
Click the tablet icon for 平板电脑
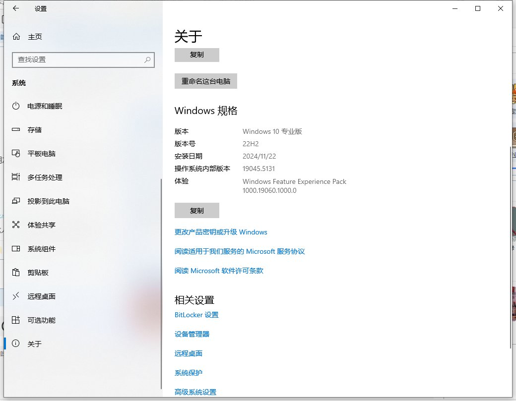16,154
